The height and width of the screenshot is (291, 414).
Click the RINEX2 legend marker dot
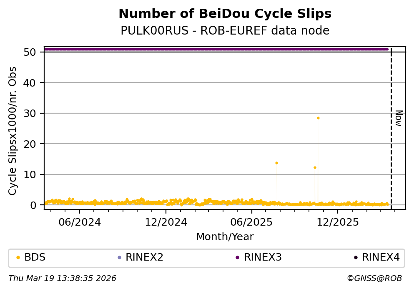point(119,257)
